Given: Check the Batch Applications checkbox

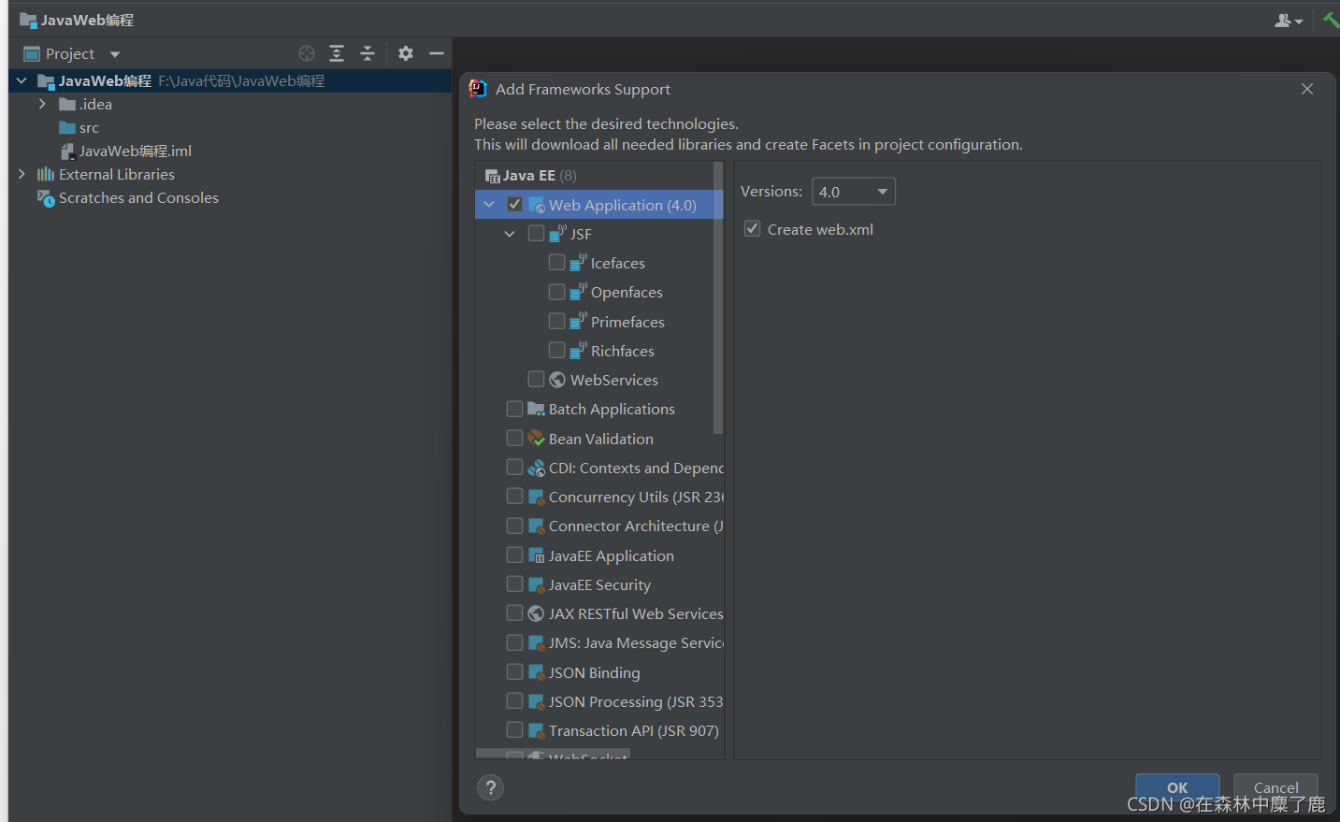Looking at the screenshot, I should (514, 409).
